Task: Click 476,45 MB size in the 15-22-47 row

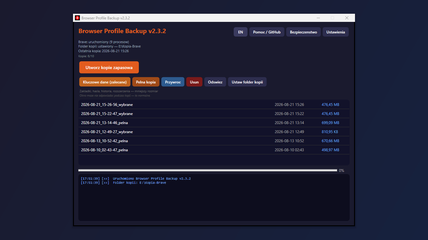Action: pos(330,114)
